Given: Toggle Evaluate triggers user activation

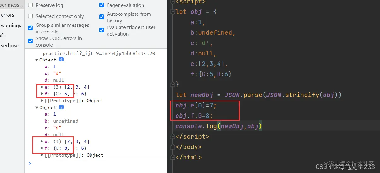Looking at the screenshot, I should [102, 30].
